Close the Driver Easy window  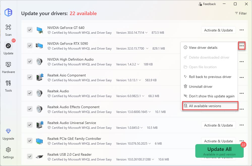pos(246,4)
